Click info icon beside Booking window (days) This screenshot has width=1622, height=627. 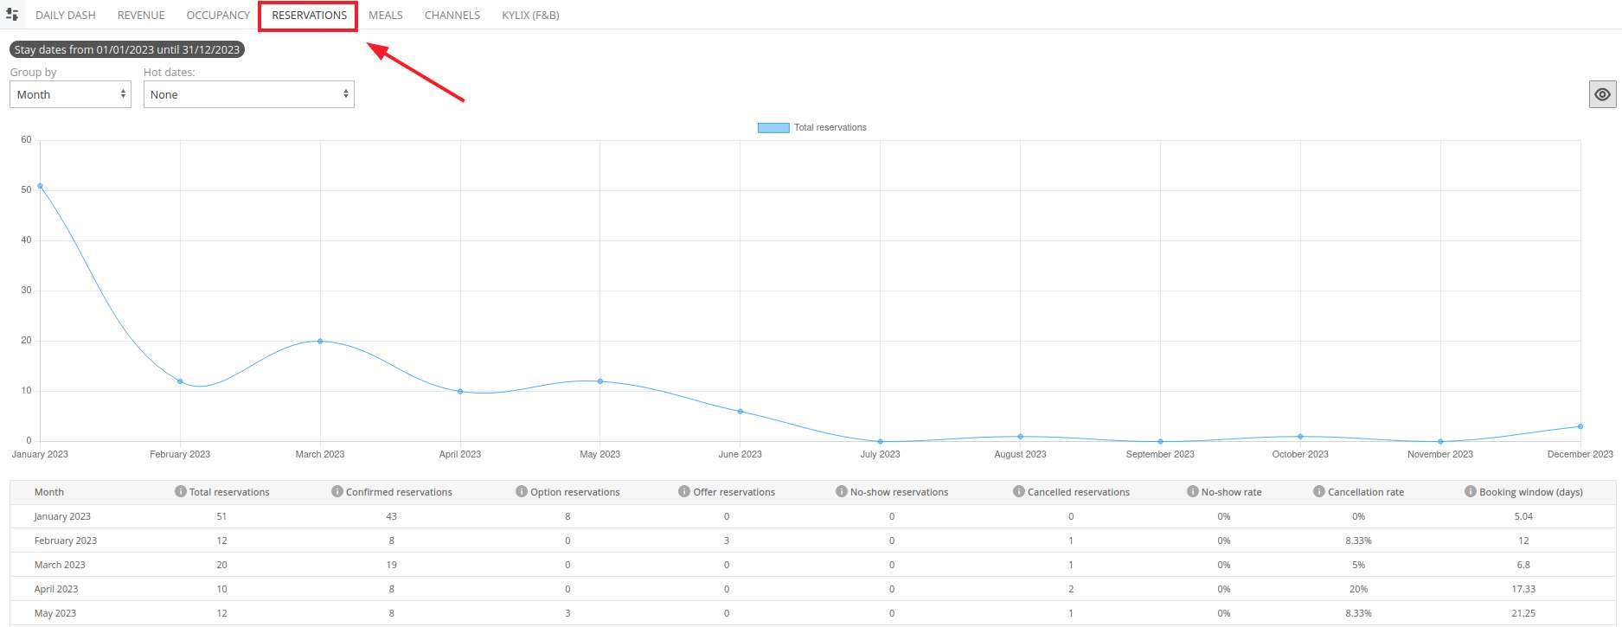[1470, 491]
